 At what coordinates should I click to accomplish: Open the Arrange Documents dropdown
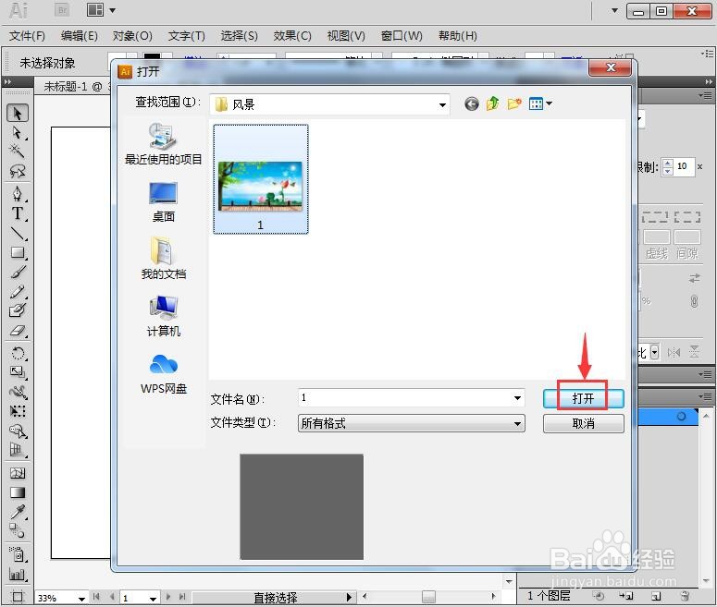coord(101,10)
